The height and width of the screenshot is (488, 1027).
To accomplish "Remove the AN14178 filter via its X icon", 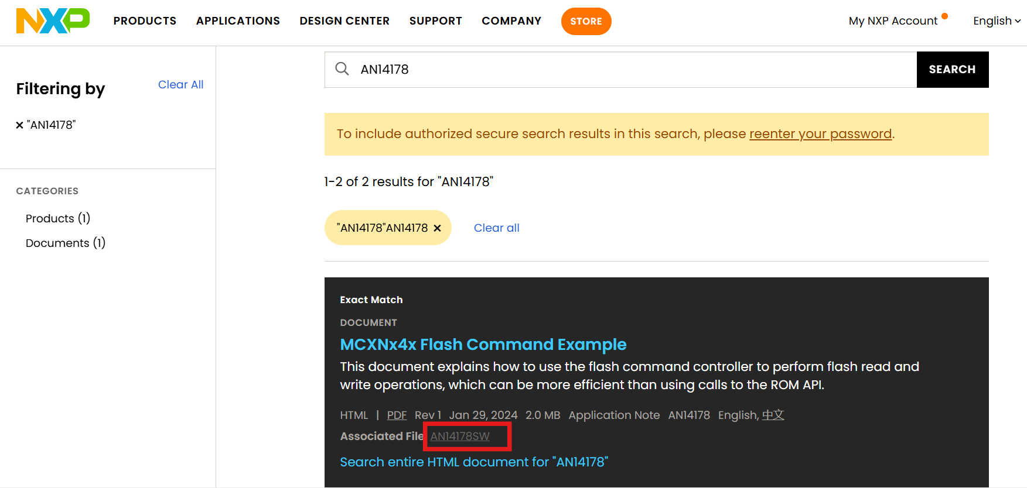I will pos(19,124).
